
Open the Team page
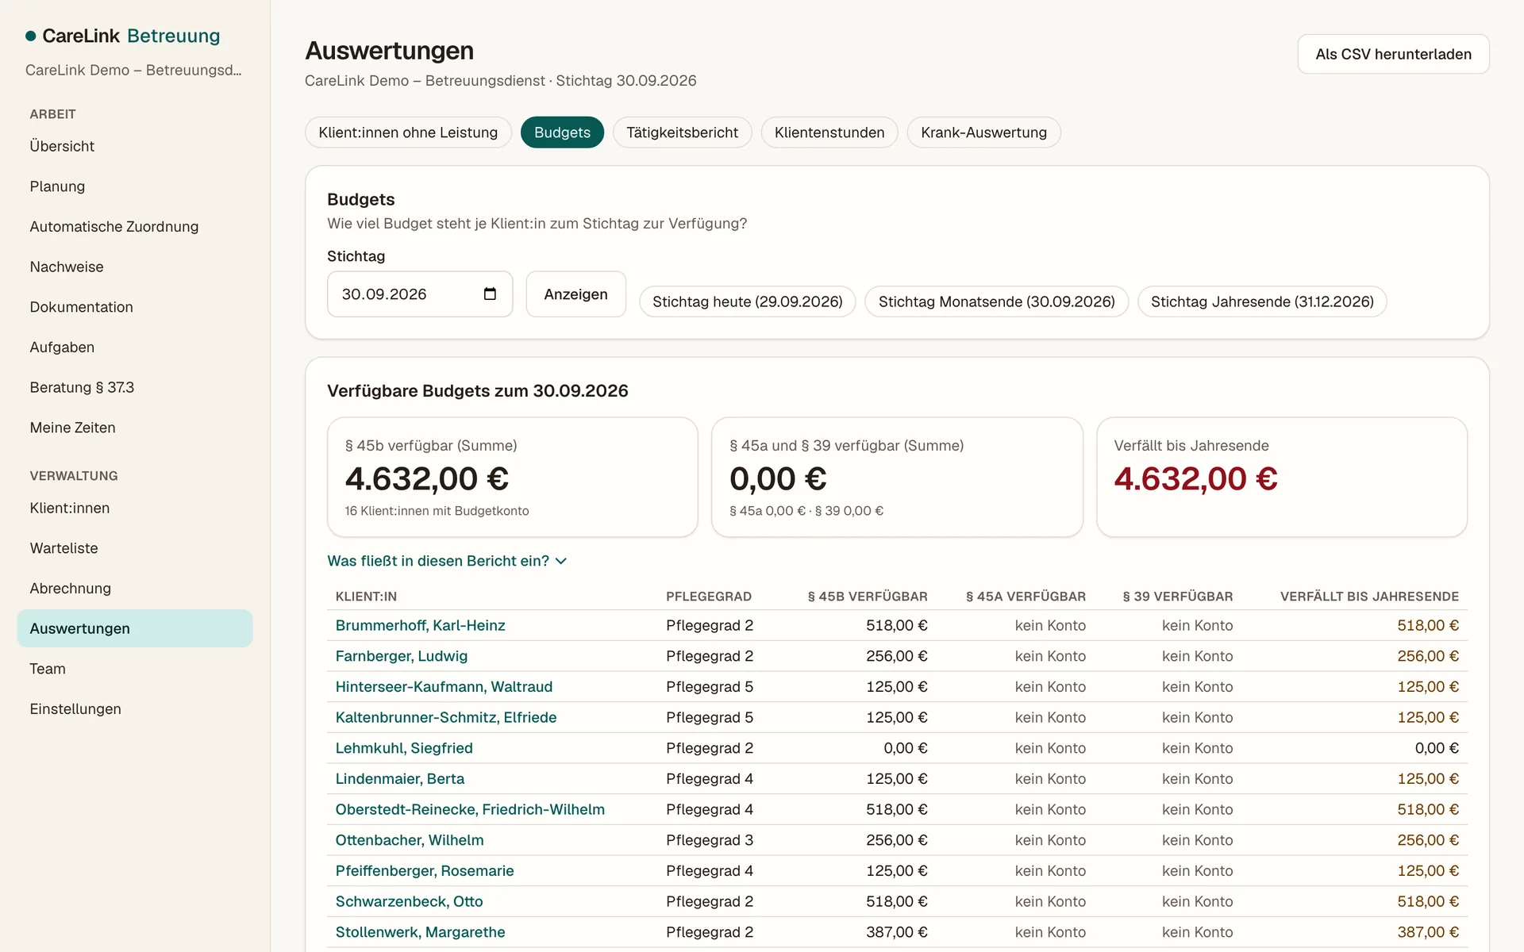[135, 669]
